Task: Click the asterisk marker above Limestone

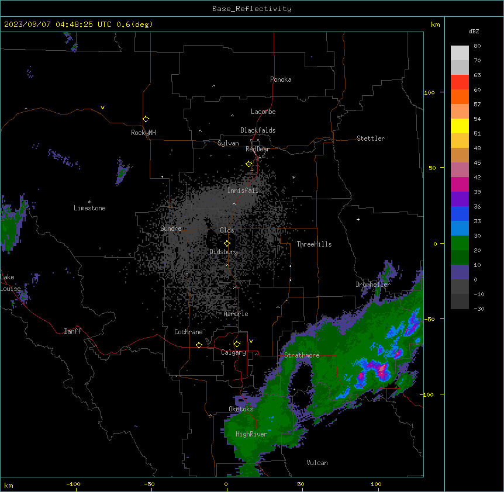Action: tap(89, 202)
